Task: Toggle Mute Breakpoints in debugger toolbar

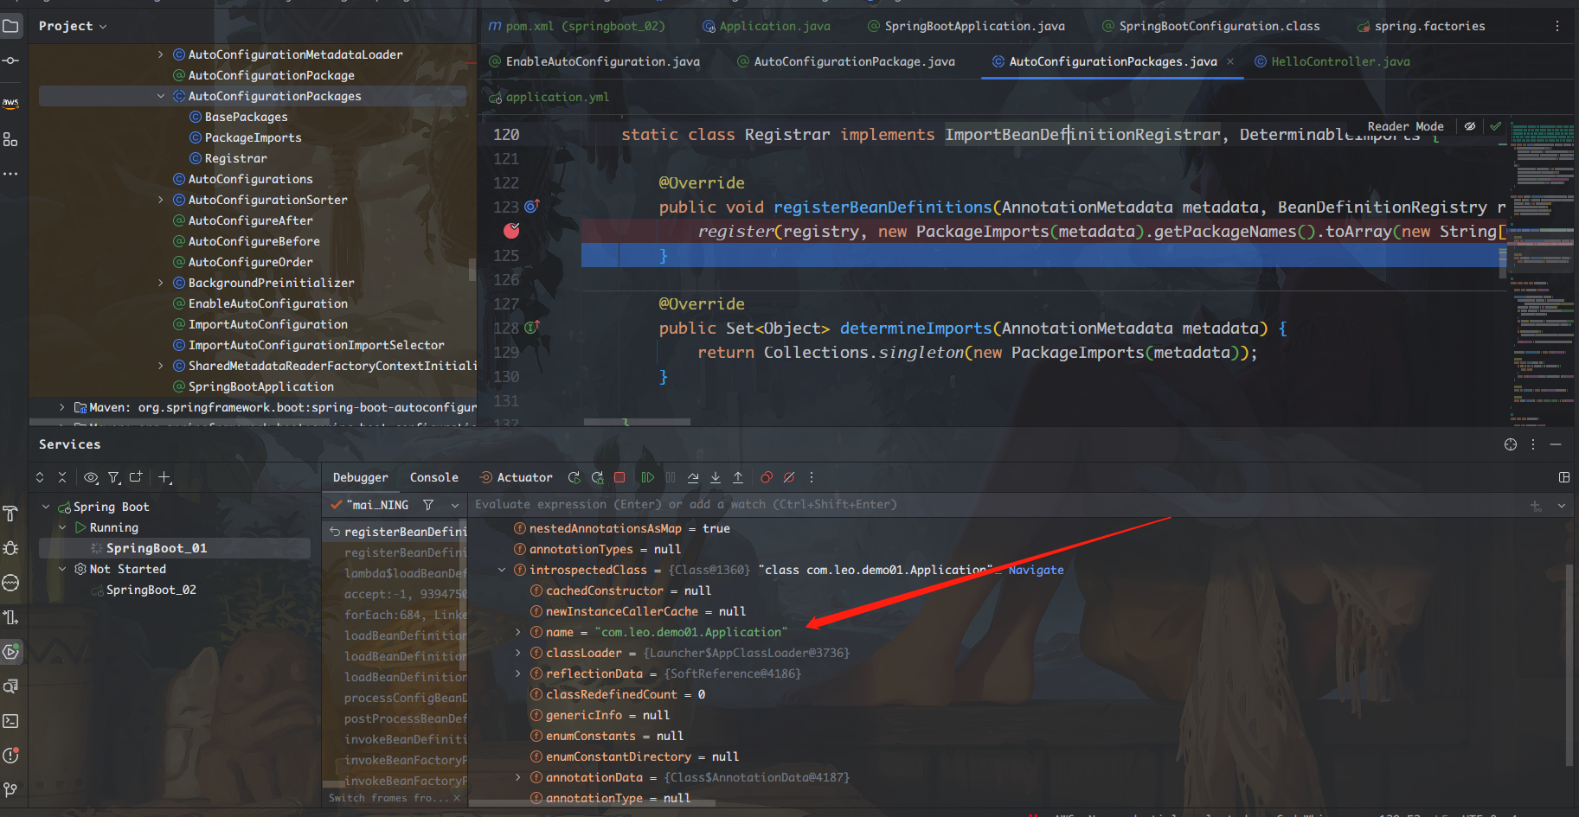Action: 789,477
